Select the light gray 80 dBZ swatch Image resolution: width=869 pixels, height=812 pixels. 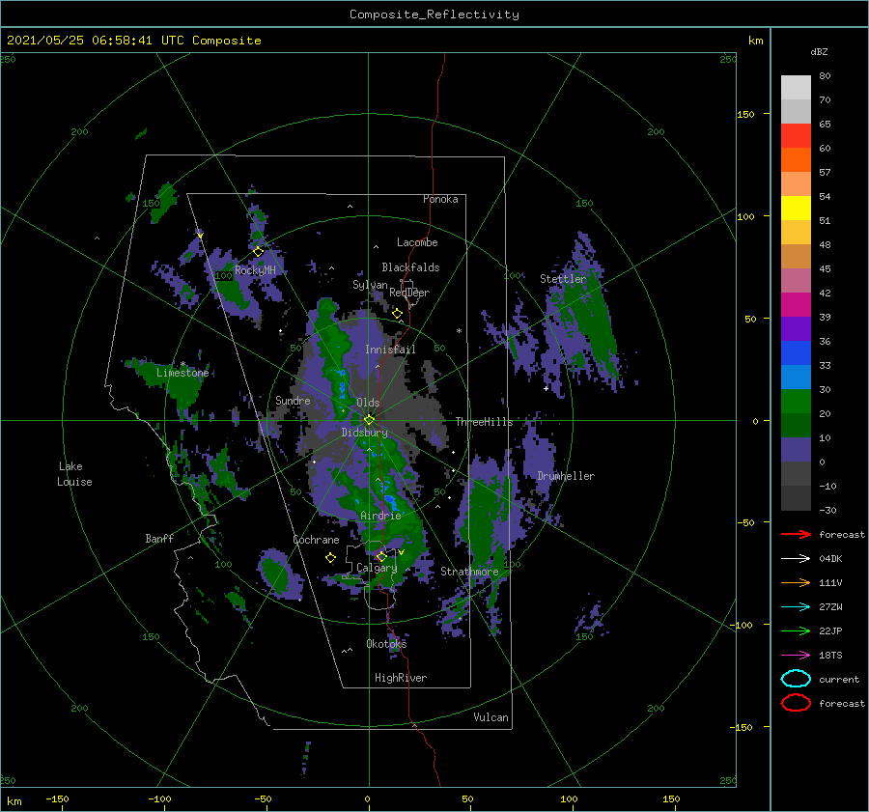(796, 88)
